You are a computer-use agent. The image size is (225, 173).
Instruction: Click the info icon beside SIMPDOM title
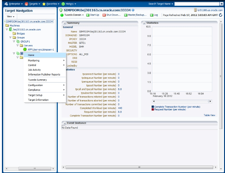pos(133,10)
